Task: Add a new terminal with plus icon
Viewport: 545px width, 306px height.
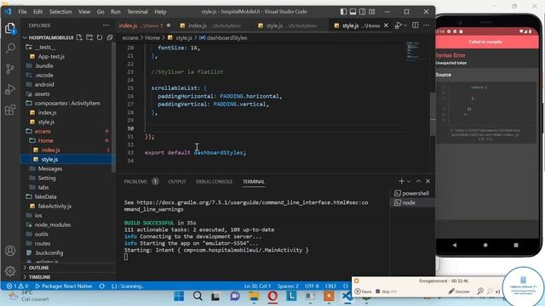Action: click(x=401, y=181)
